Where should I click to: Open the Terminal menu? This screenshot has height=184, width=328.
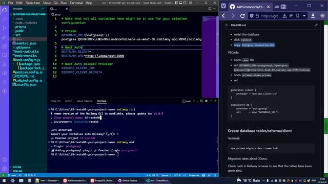(76, 3)
